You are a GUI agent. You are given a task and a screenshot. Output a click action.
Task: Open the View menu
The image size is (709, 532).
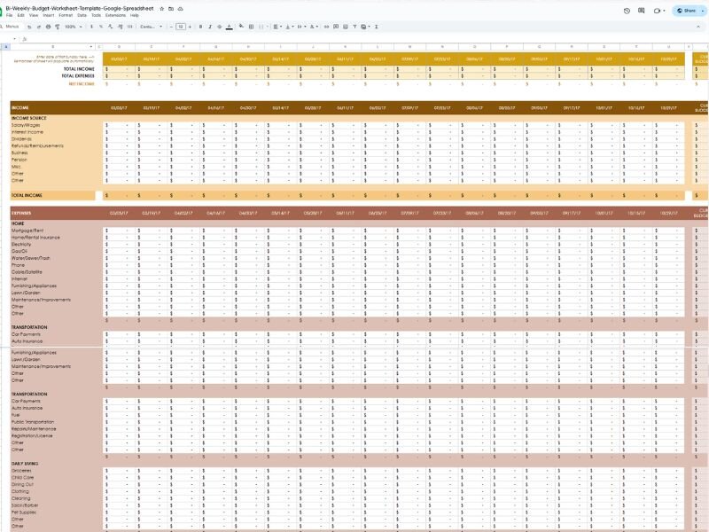click(x=34, y=15)
